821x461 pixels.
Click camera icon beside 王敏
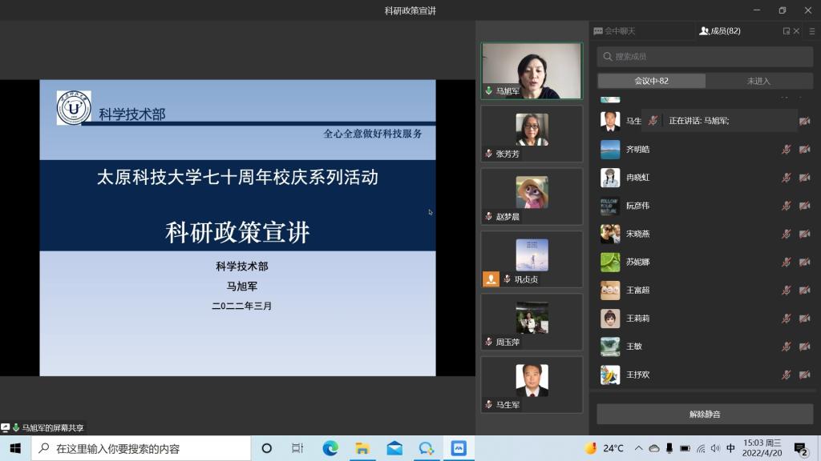click(804, 347)
